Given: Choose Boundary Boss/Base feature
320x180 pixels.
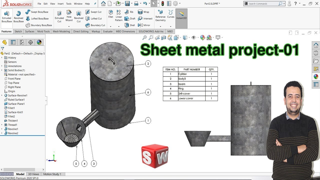Looking at the screenshot, I should 38,25.
